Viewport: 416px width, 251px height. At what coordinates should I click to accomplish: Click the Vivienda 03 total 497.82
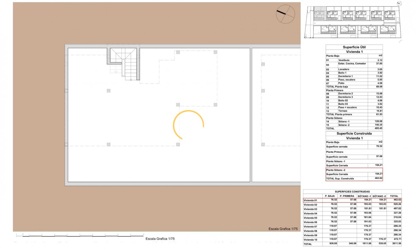click(397, 209)
